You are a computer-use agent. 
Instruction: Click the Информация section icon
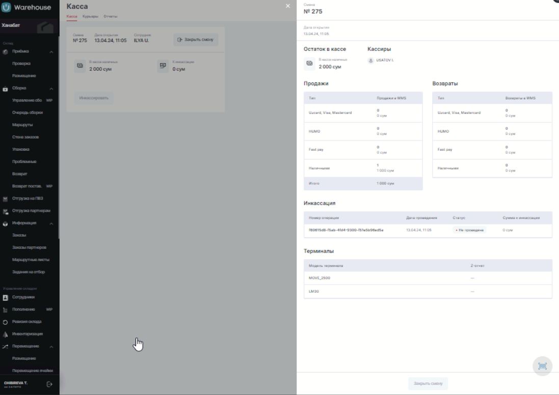click(x=5, y=223)
